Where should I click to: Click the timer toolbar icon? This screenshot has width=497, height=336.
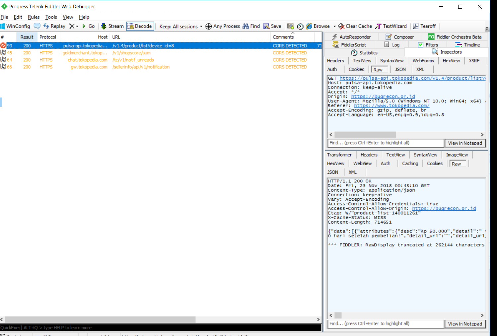point(300,26)
